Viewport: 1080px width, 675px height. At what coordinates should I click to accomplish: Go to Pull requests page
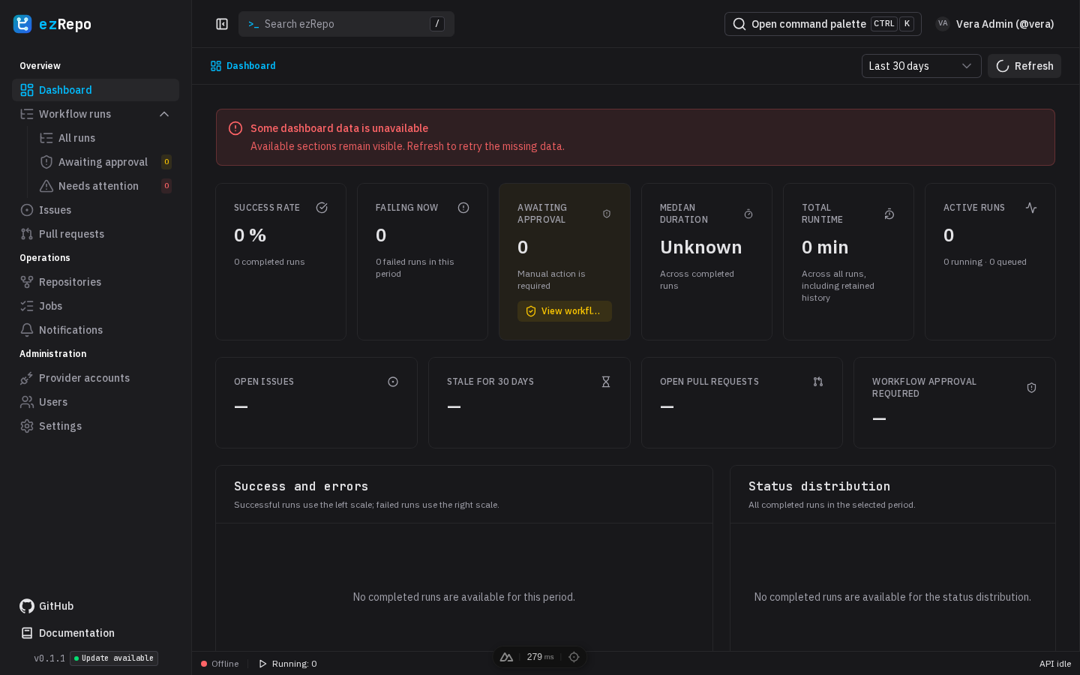95,234
